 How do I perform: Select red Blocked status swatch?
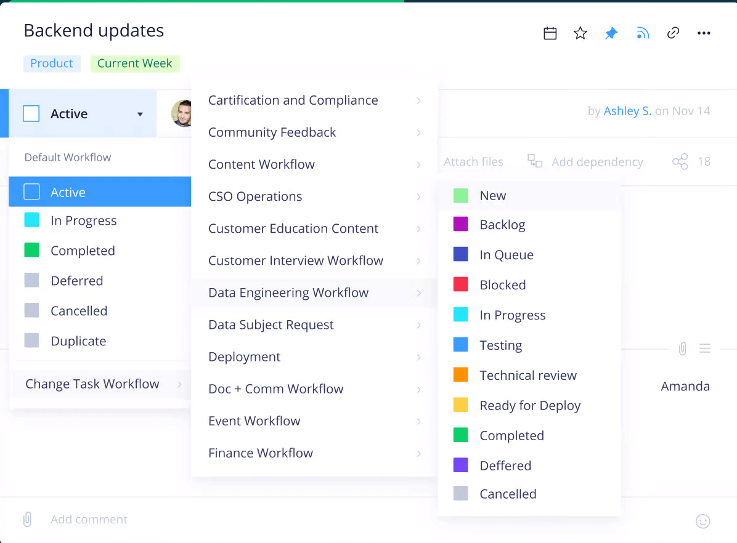pos(461,284)
